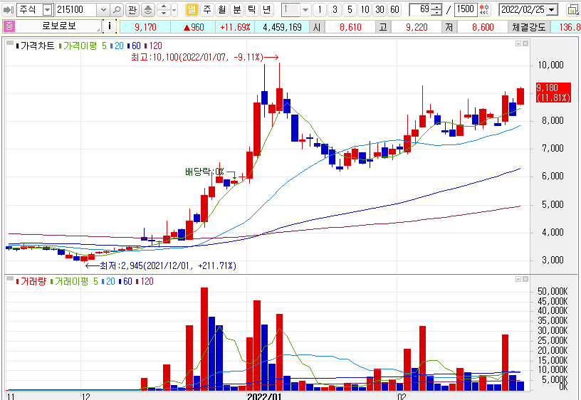Click the red 9,180 current price tag
The image size is (581, 400).
[553, 93]
